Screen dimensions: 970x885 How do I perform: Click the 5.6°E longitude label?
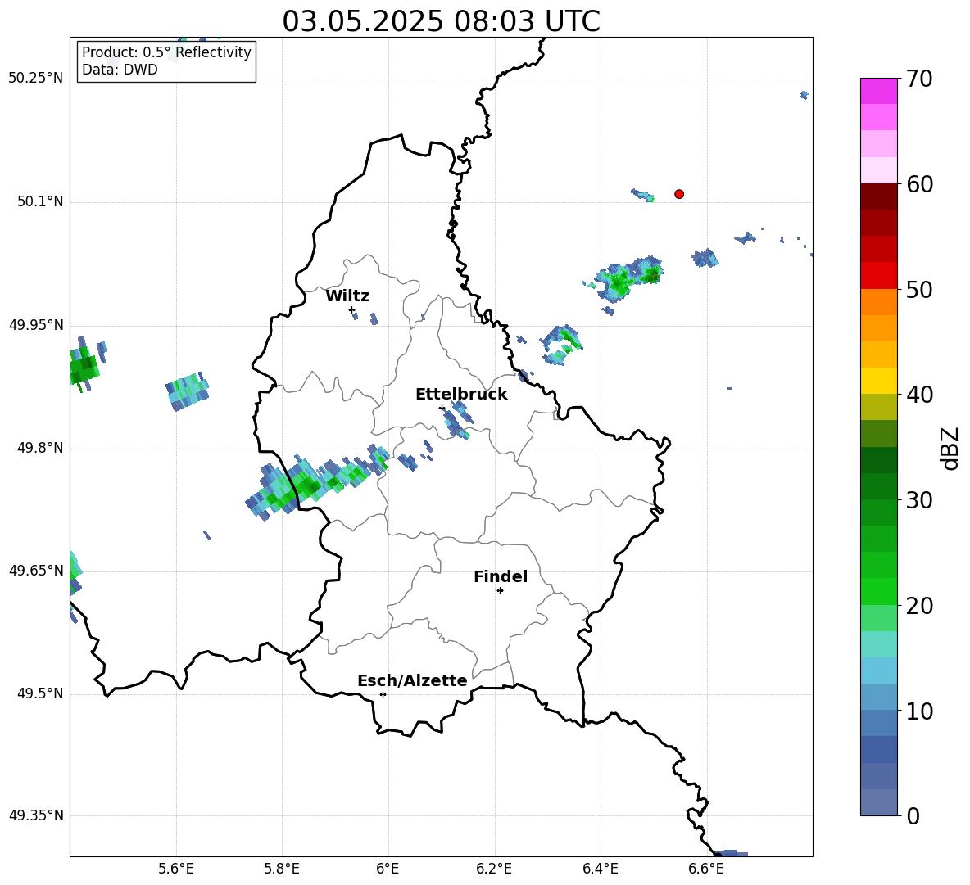[x=176, y=869]
